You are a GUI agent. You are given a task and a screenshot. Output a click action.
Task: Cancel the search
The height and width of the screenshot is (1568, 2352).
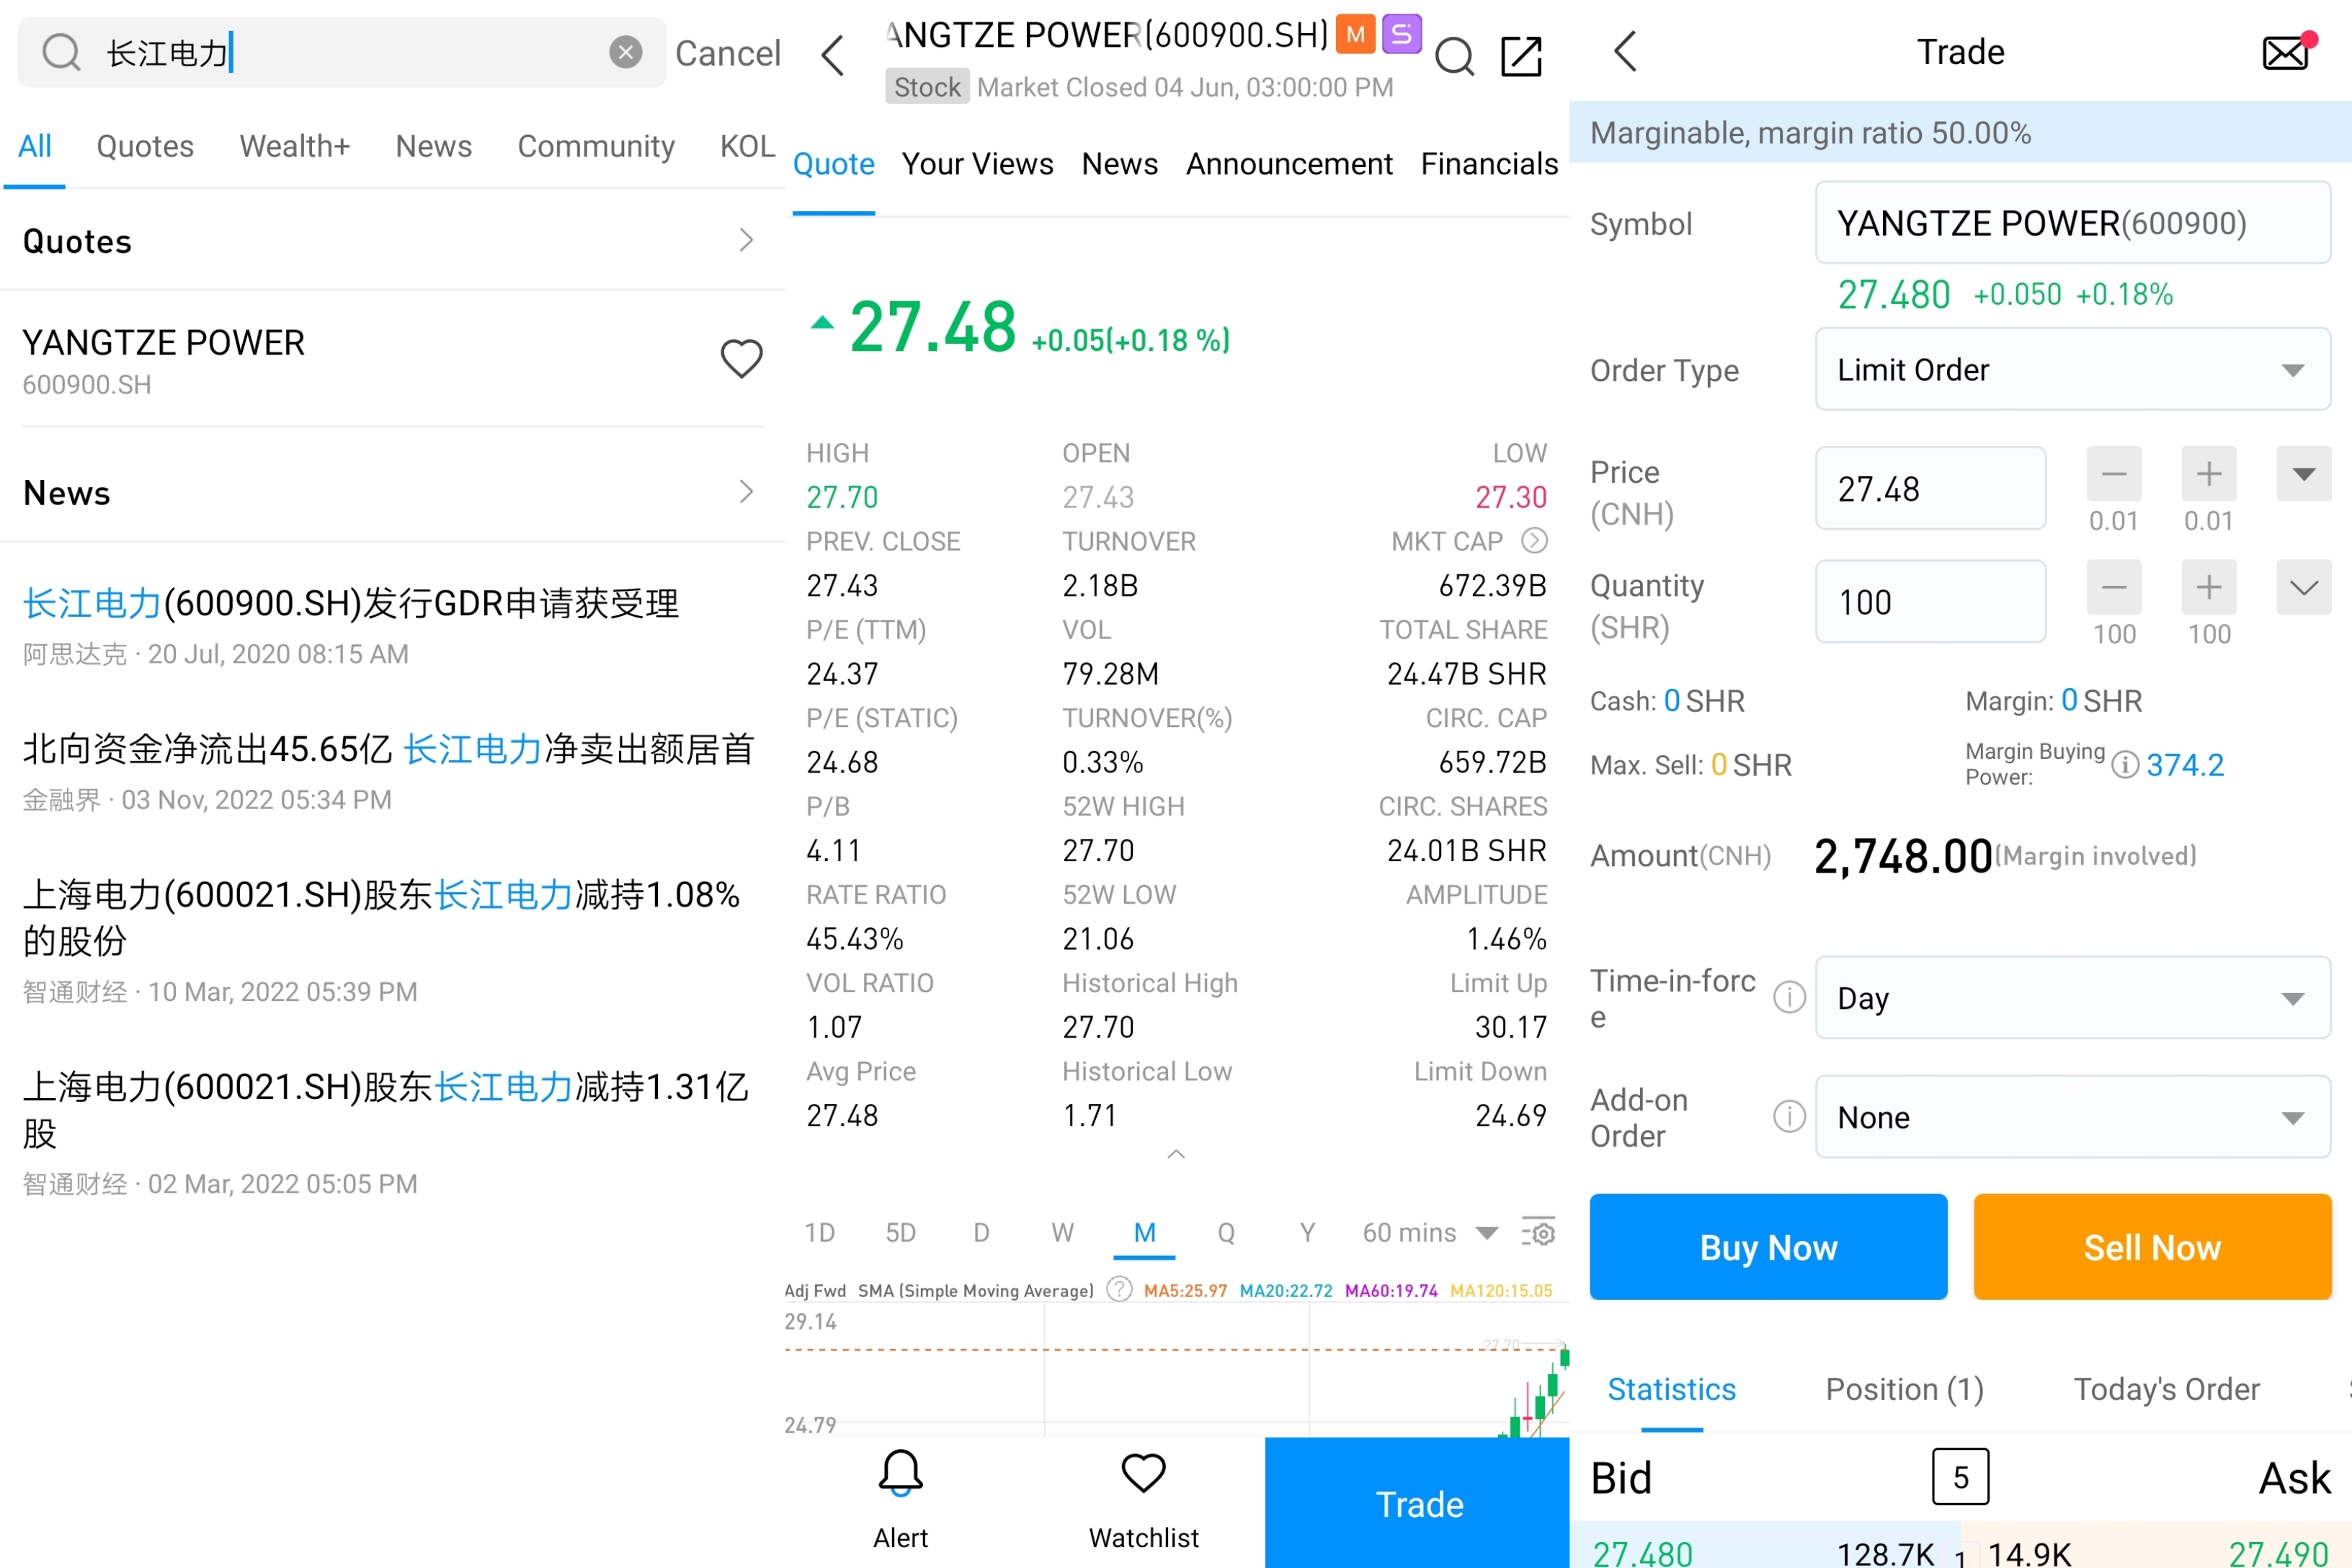coord(728,53)
